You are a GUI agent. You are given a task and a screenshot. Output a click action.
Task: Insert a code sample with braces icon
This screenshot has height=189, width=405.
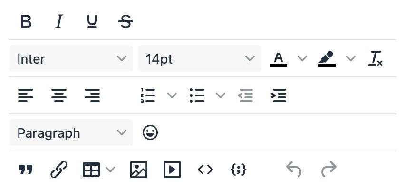(238, 170)
